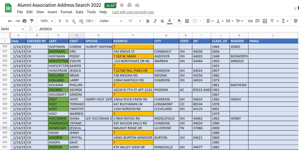Open the Google Sheets home icon

coord(8,8)
